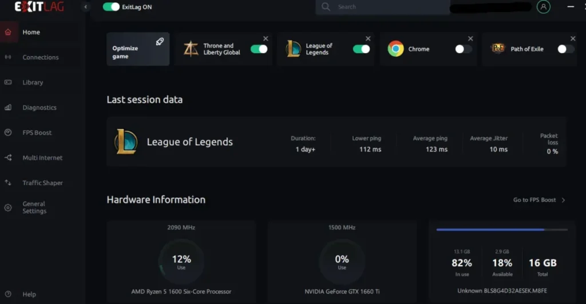Click the chevron beside Go to FPS Boost
The height and width of the screenshot is (304, 586).
tap(563, 200)
